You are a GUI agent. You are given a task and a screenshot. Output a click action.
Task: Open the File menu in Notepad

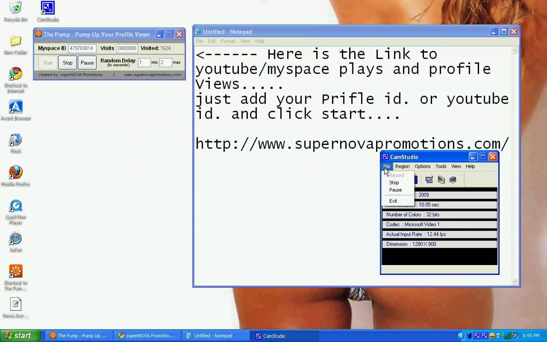point(199,41)
